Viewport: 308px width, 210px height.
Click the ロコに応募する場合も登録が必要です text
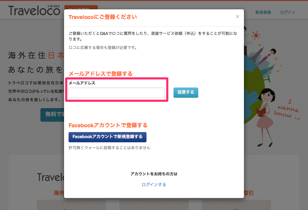tap(103, 48)
